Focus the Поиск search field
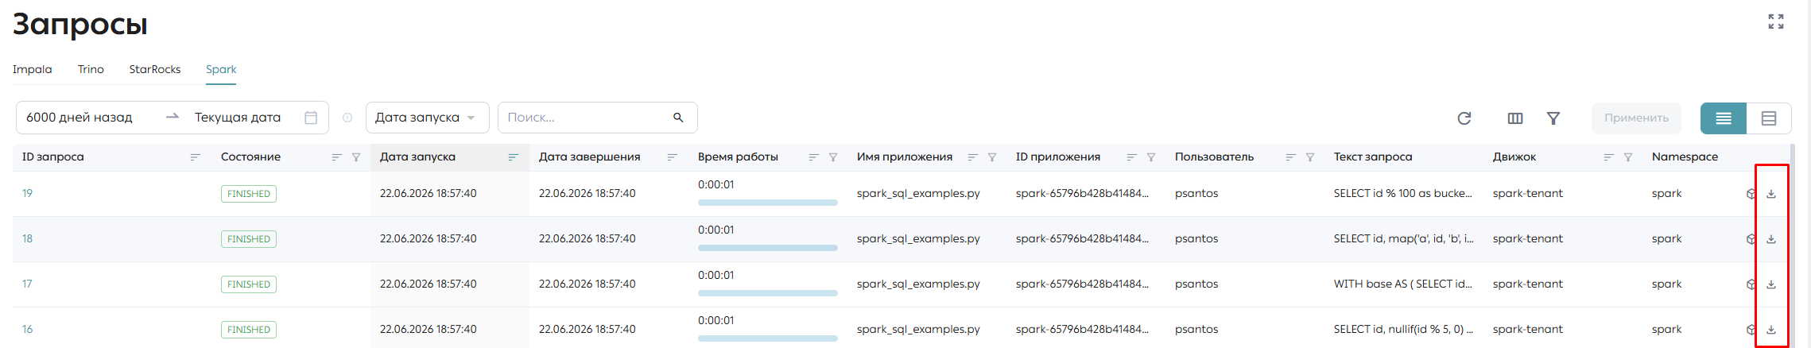Viewport: 1811px width, 348px height. (x=597, y=118)
